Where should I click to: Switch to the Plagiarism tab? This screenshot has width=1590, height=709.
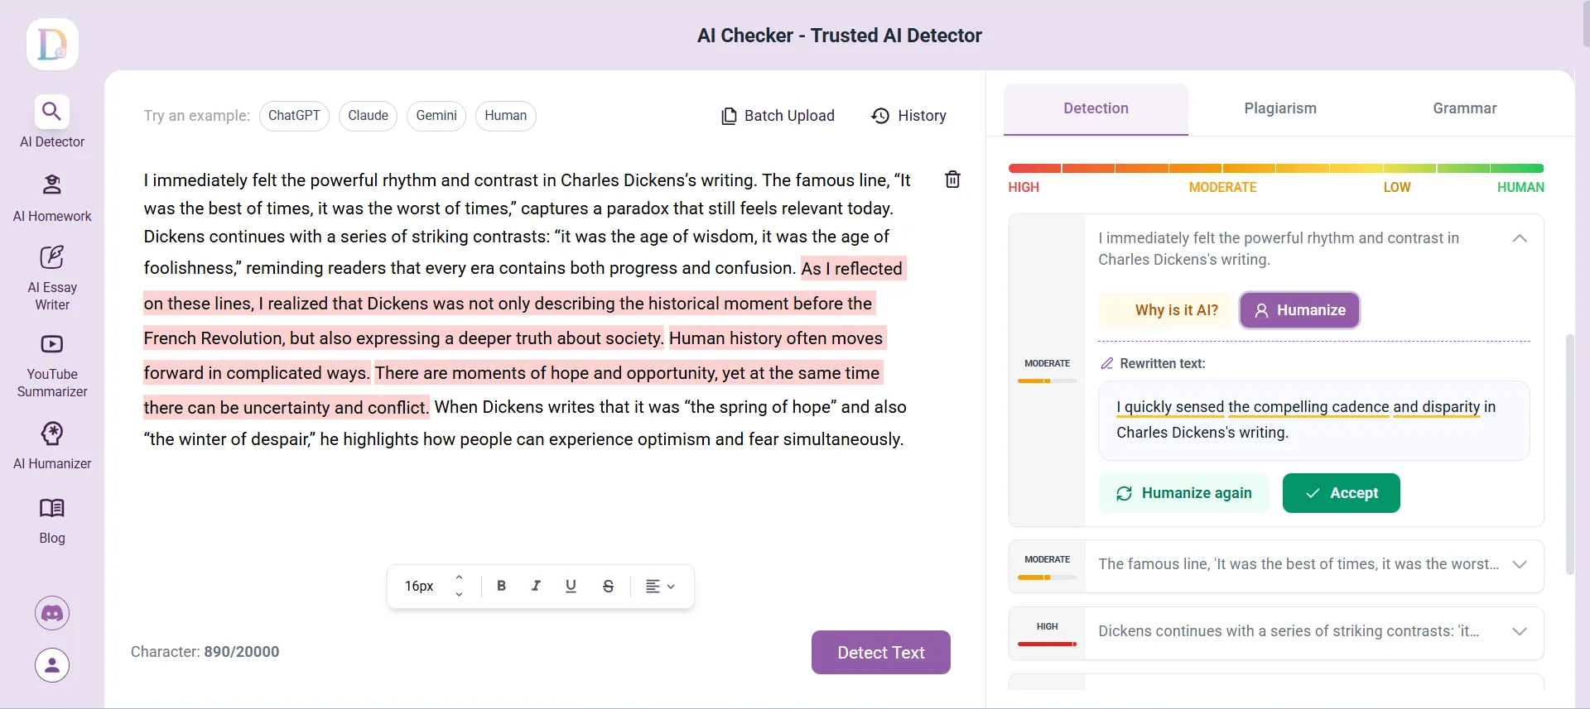(1279, 108)
